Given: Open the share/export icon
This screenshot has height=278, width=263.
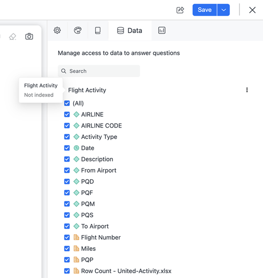Looking at the screenshot, I should click(180, 10).
